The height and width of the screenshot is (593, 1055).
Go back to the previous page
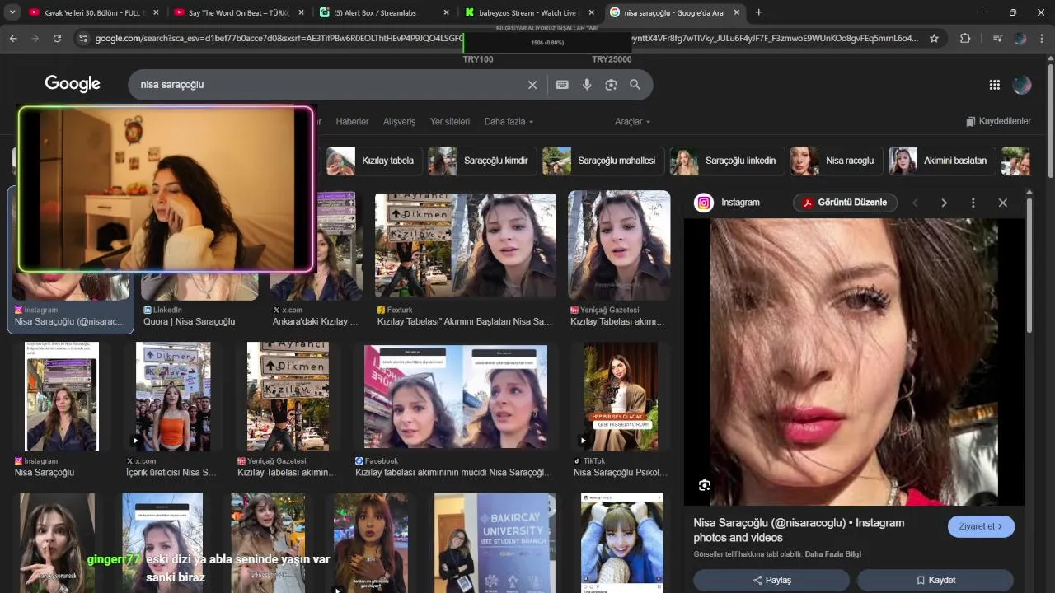pos(13,38)
